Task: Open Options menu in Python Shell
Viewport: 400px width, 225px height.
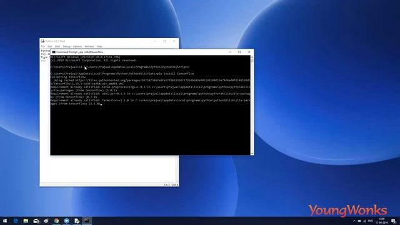Action: tap(77, 46)
